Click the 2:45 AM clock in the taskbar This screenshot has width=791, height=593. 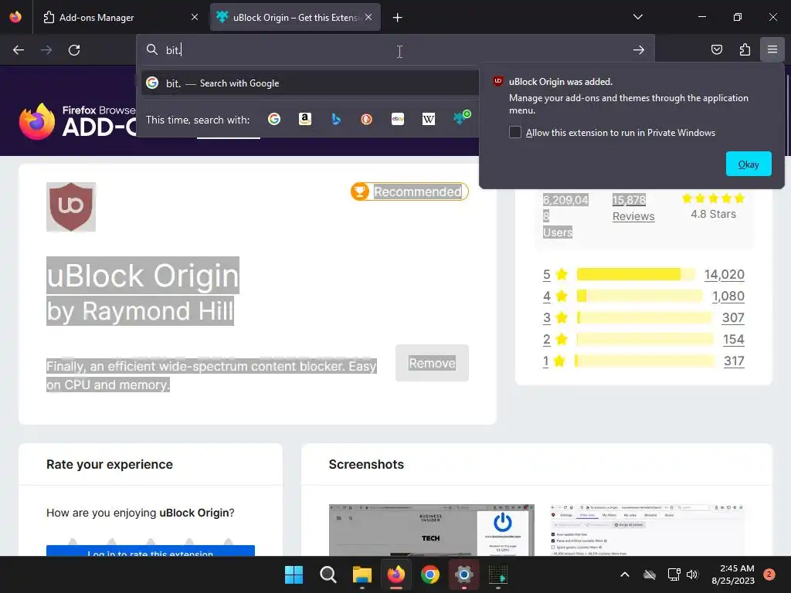click(733, 574)
